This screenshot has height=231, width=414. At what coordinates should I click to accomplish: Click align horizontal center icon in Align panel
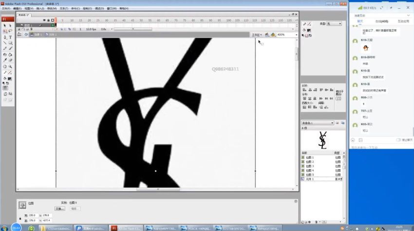pyautogui.click(x=310, y=90)
